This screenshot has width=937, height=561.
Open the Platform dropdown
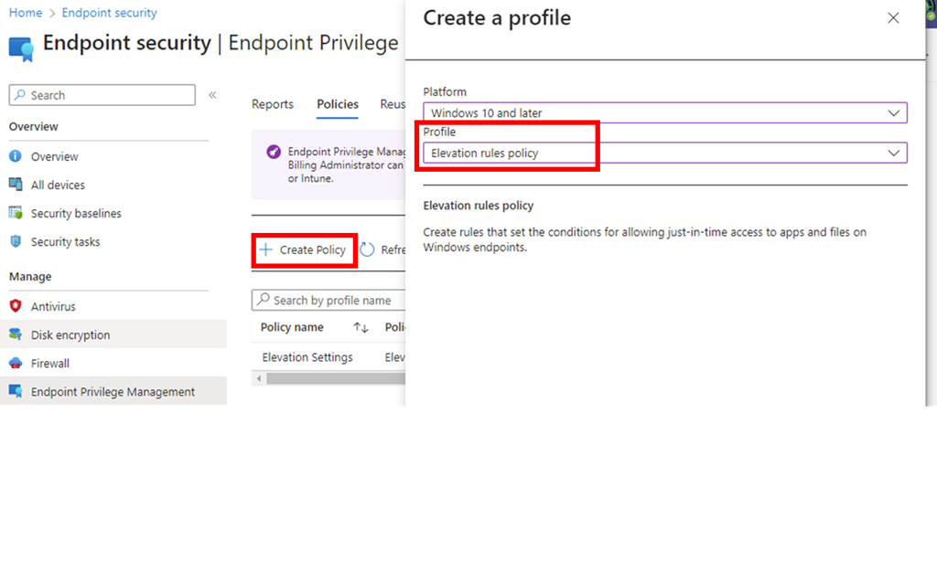click(x=664, y=113)
